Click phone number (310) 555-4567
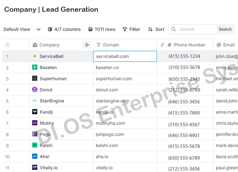This screenshot has height=172, width=238. click(184, 125)
